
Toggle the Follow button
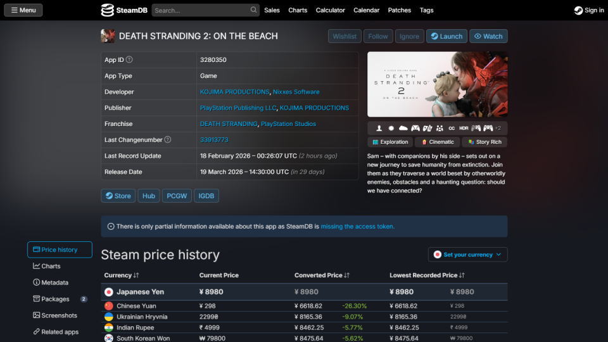coord(377,36)
